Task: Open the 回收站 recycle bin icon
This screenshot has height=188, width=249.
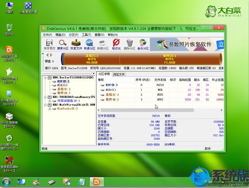Action: pos(9,30)
